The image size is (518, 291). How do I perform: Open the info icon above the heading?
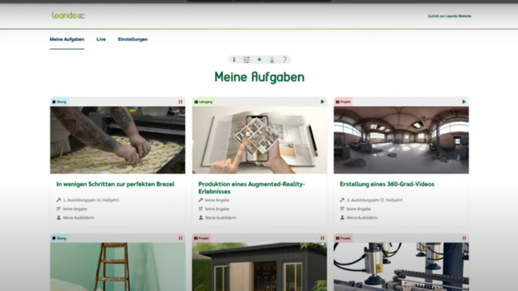234,60
